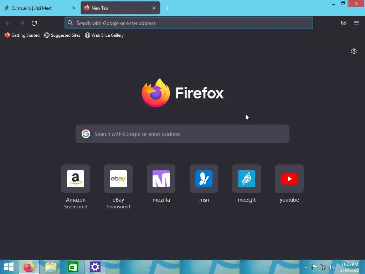Open Suggested Sites bookmark
The width and height of the screenshot is (365, 274).
[62, 35]
